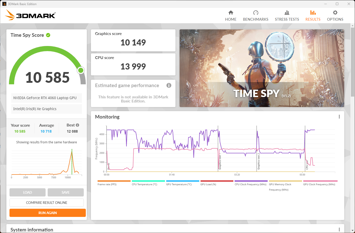Click the RUN AGAIN button
This screenshot has height=233, width=355.
point(48,213)
